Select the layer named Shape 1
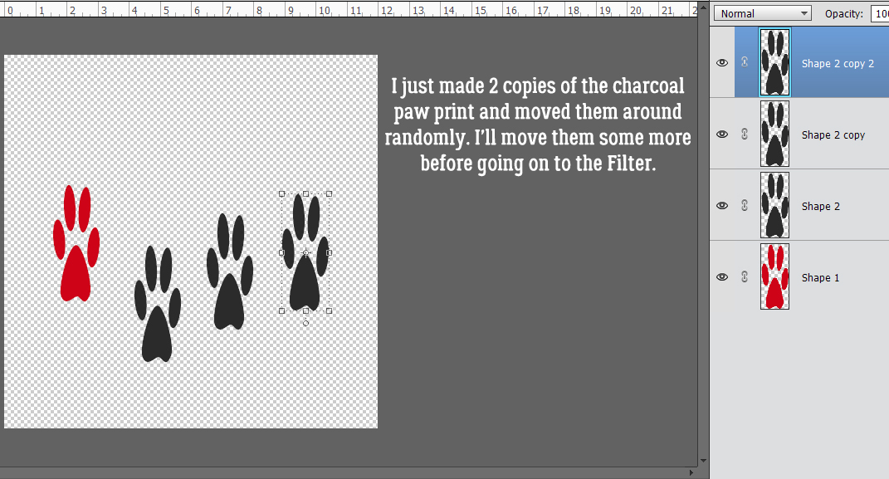Screen dimensions: 889x479 [820, 278]
